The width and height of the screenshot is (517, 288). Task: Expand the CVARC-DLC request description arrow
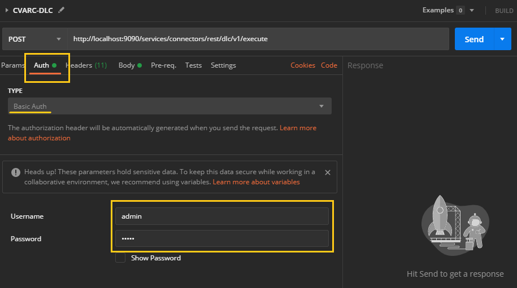[7, 10]
